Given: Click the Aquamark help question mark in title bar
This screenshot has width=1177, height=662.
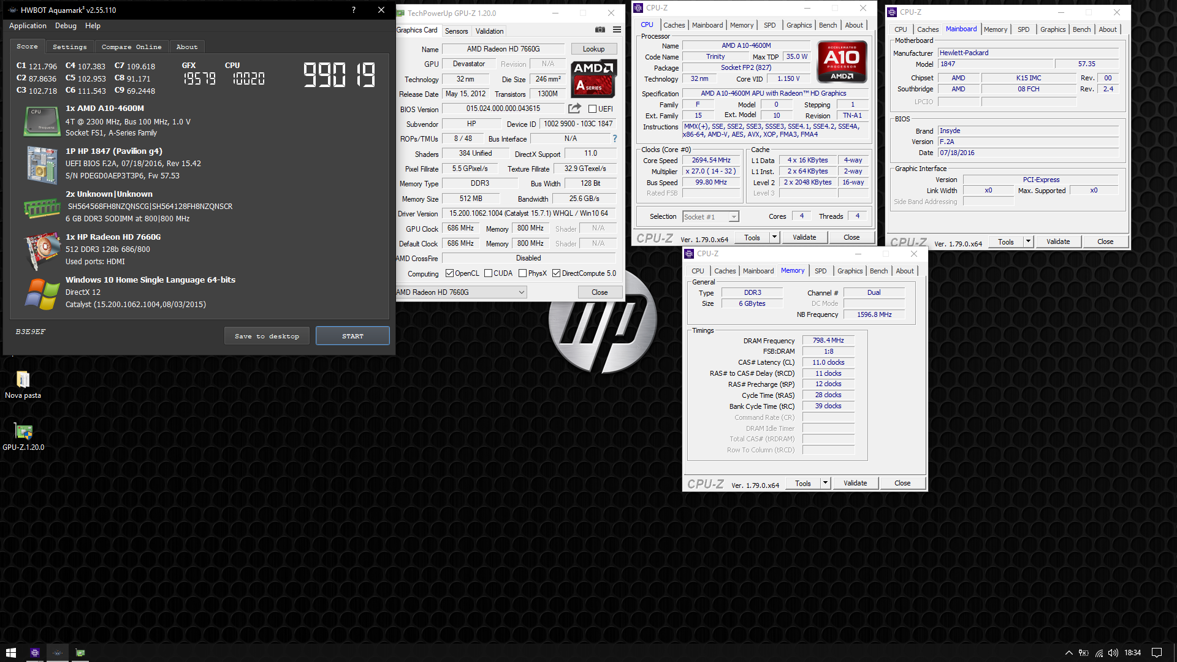Looking at the screenshot, I should tap(354, 10).
